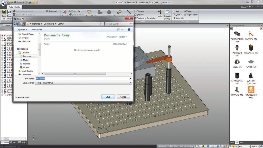Open Save as type combo box
This screenshot has height=148, width=263.
(83, 83)
